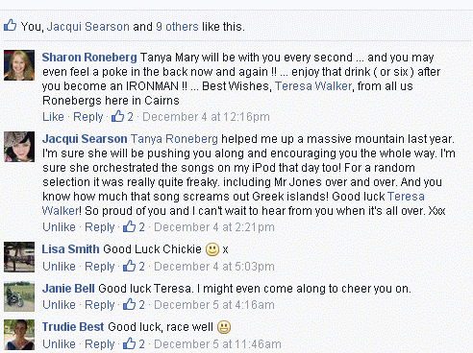The height and width of the screenshot is (353, 473).
Task: Open Teresa Walker link in Sharon's comment
Action: (x=313, y=86)
